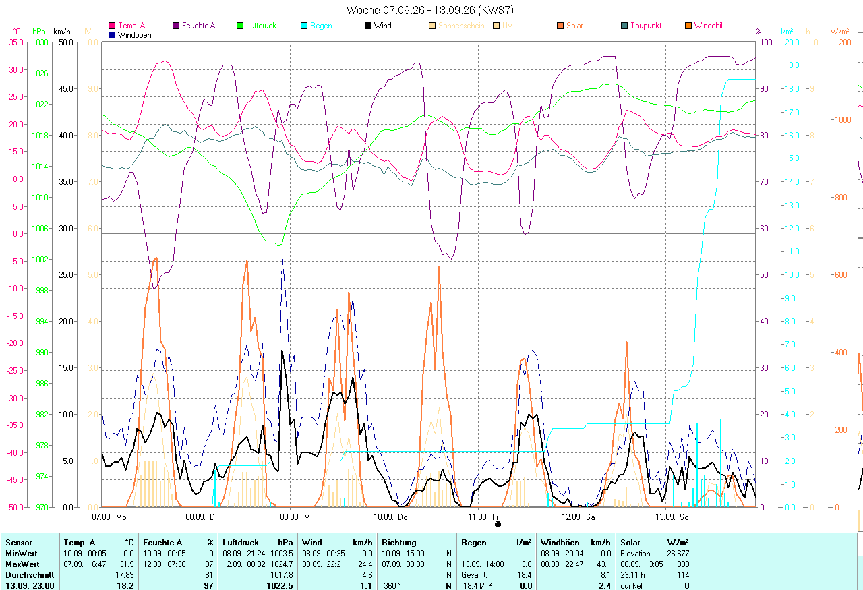Image resolution: width=863 pixels, height=590 pixels.
Task: Click the moon phase icon below Friday
Action: (498, 524)
